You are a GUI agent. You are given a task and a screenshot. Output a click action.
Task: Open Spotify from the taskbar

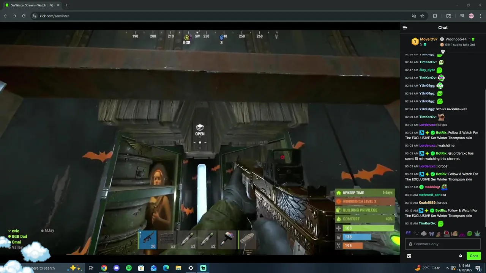tap(129, 268)
